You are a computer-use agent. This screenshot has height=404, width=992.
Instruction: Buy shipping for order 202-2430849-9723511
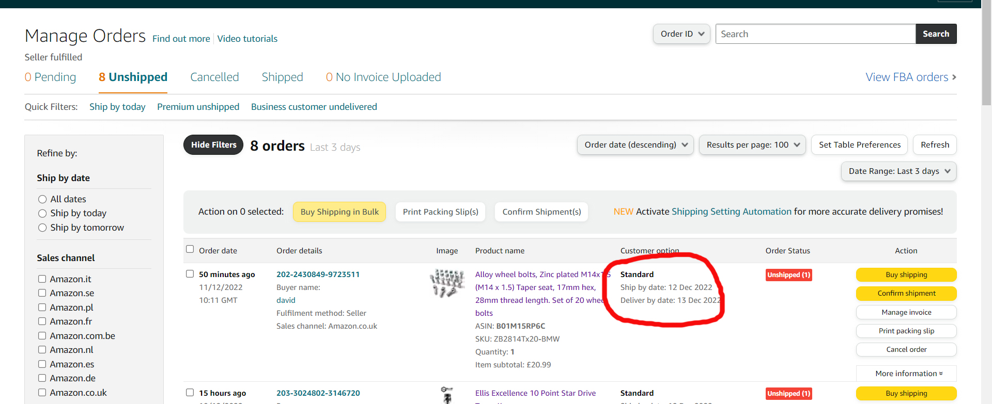[x=906, y=275]
